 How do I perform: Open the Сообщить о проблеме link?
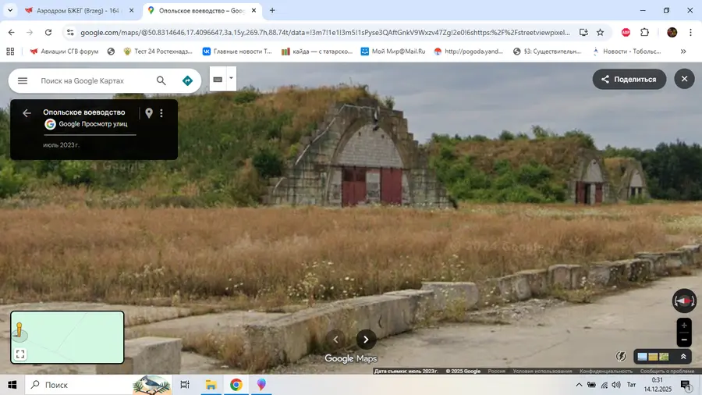(x=667, y=371)
